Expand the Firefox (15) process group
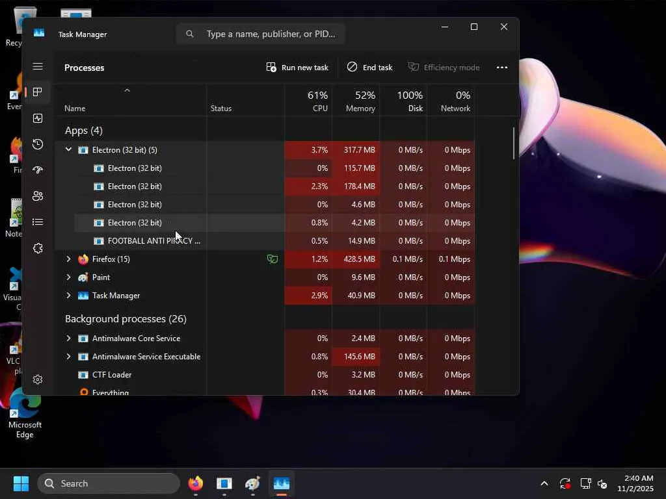This screenshot has width=666, height=499. click(68, 259)
